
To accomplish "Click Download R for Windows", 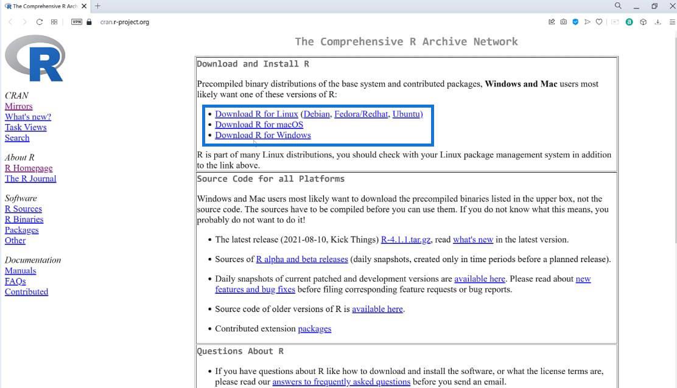I will pos(263,135).
